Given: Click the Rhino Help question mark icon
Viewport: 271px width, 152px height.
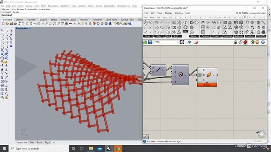Looking at the screenshot, I should (x=130, y=24).
